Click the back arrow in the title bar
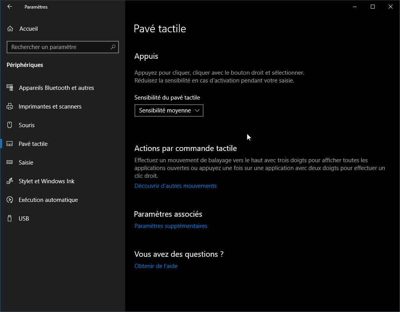This screenshot has width=400, height=312. (10, 7)
